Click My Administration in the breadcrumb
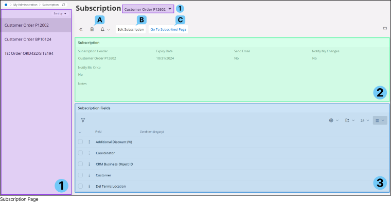Image resolution: width=391 pixels, height=203 pixels. [x=25, y=5]
